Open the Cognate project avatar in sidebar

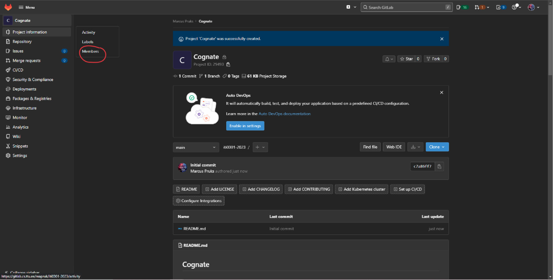pyautogui.click(x=8, y=20)
